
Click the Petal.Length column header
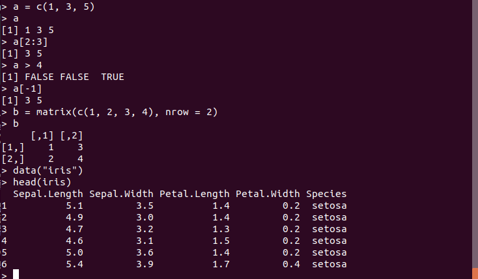(x=195, y=194)
